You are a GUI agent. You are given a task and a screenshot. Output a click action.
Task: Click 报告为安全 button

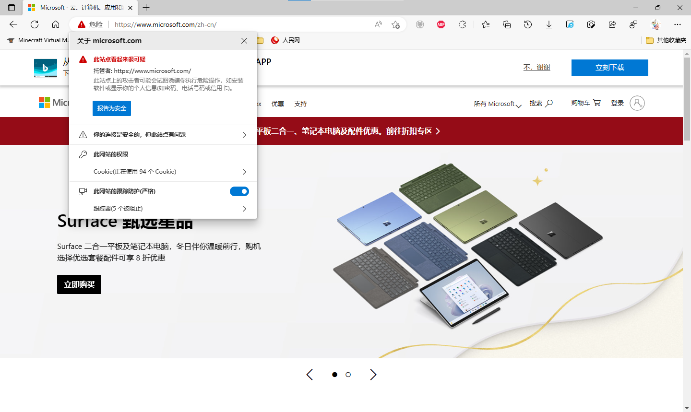tap(112, 108)
